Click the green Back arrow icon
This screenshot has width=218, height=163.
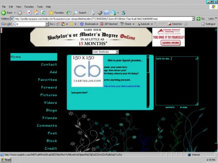coord(4,13)
